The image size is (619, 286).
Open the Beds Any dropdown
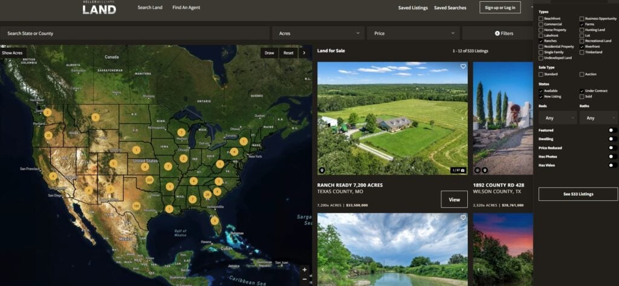558,118
